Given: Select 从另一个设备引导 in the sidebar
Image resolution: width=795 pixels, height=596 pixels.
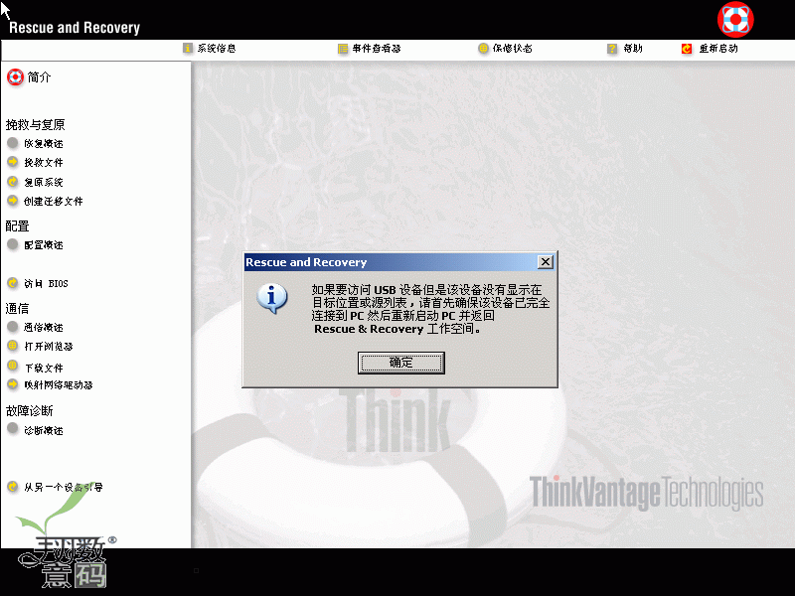Looking at the screenshot, I should 63,487.
